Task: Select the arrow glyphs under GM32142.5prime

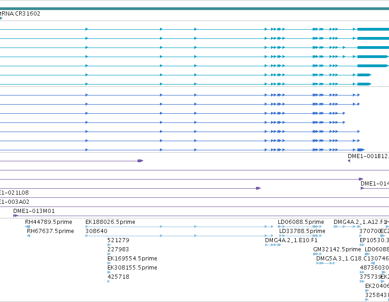Action: (x=318, y=254)
